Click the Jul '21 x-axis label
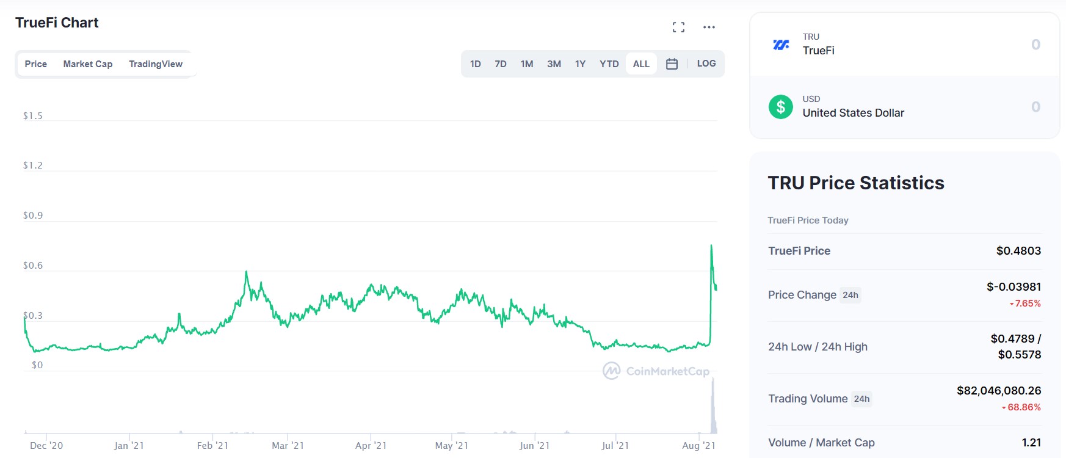1066x458 pixels. pyautogui.click(x=615, y=445)
